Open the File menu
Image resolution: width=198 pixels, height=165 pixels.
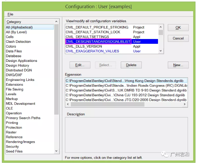point(10,14)
